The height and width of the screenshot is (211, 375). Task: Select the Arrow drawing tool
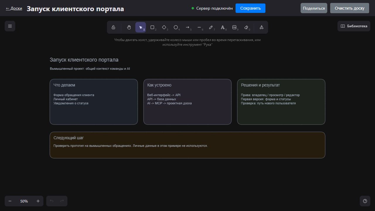(x=187, y=27)
